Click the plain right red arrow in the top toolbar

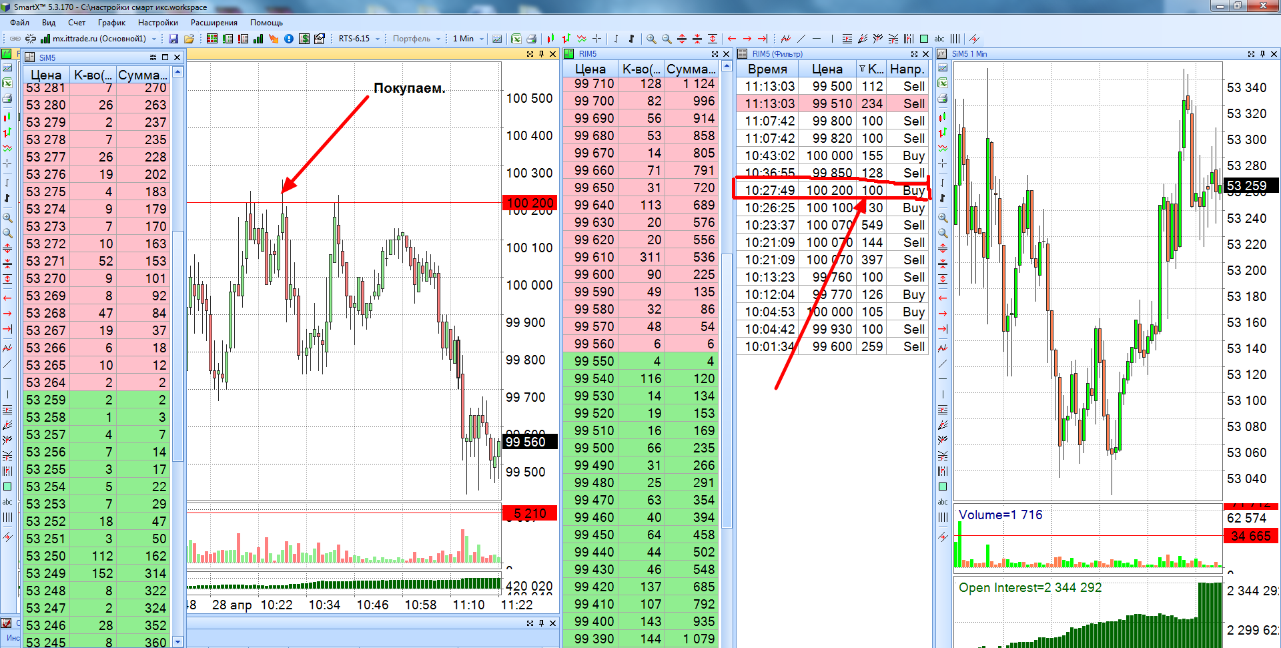point(747,39)
